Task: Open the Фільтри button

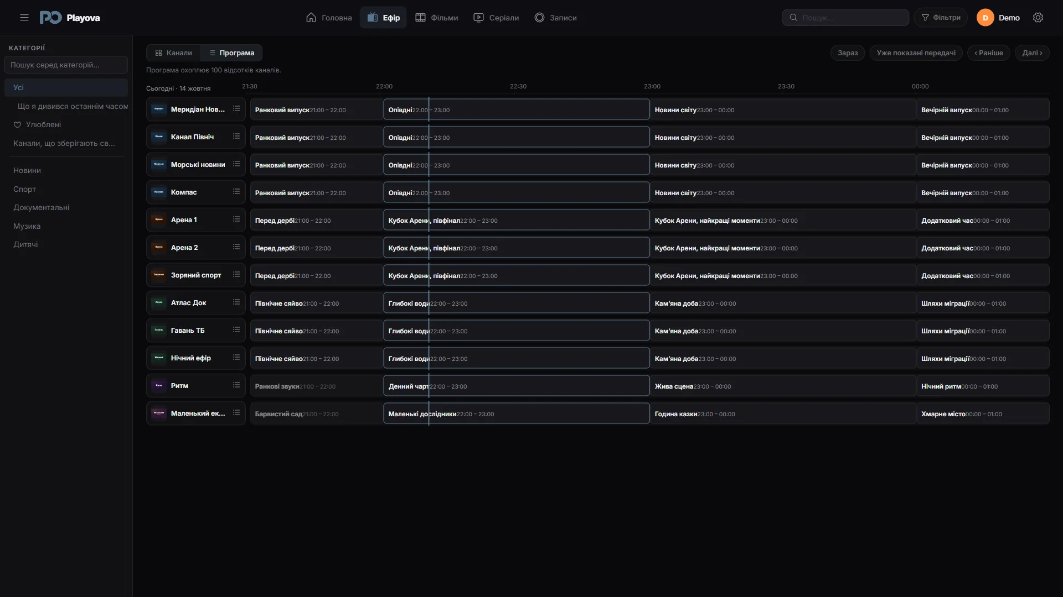Action: tap(941, 18)
